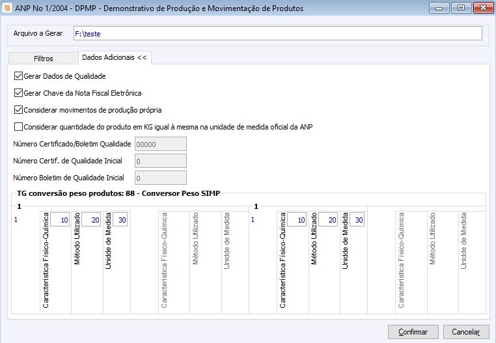This screenshot has width=496, height=343.
Task: Click the Confirmar button
Action: tap(413, 332)
